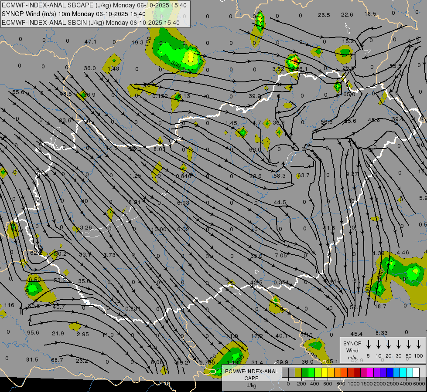Click the 6.93 value on the map
The height and width of the screenshot is (392, 427).
pos(183,203)
